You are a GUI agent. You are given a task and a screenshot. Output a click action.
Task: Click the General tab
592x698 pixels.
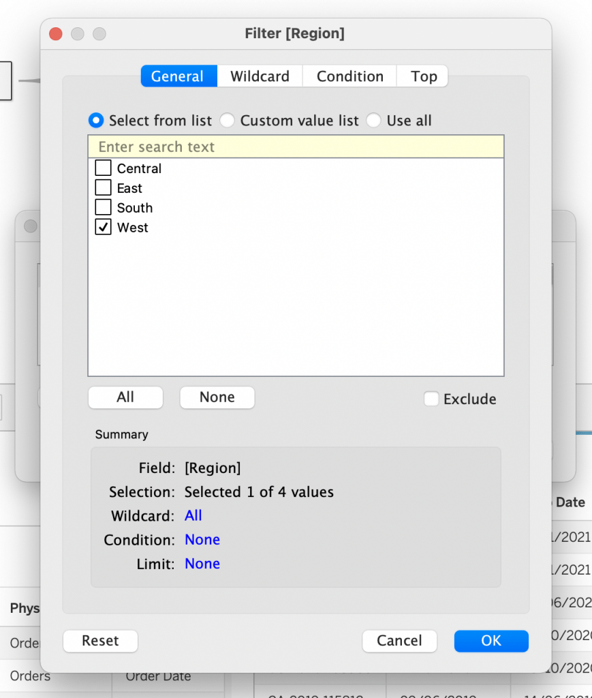click(178, 76)
